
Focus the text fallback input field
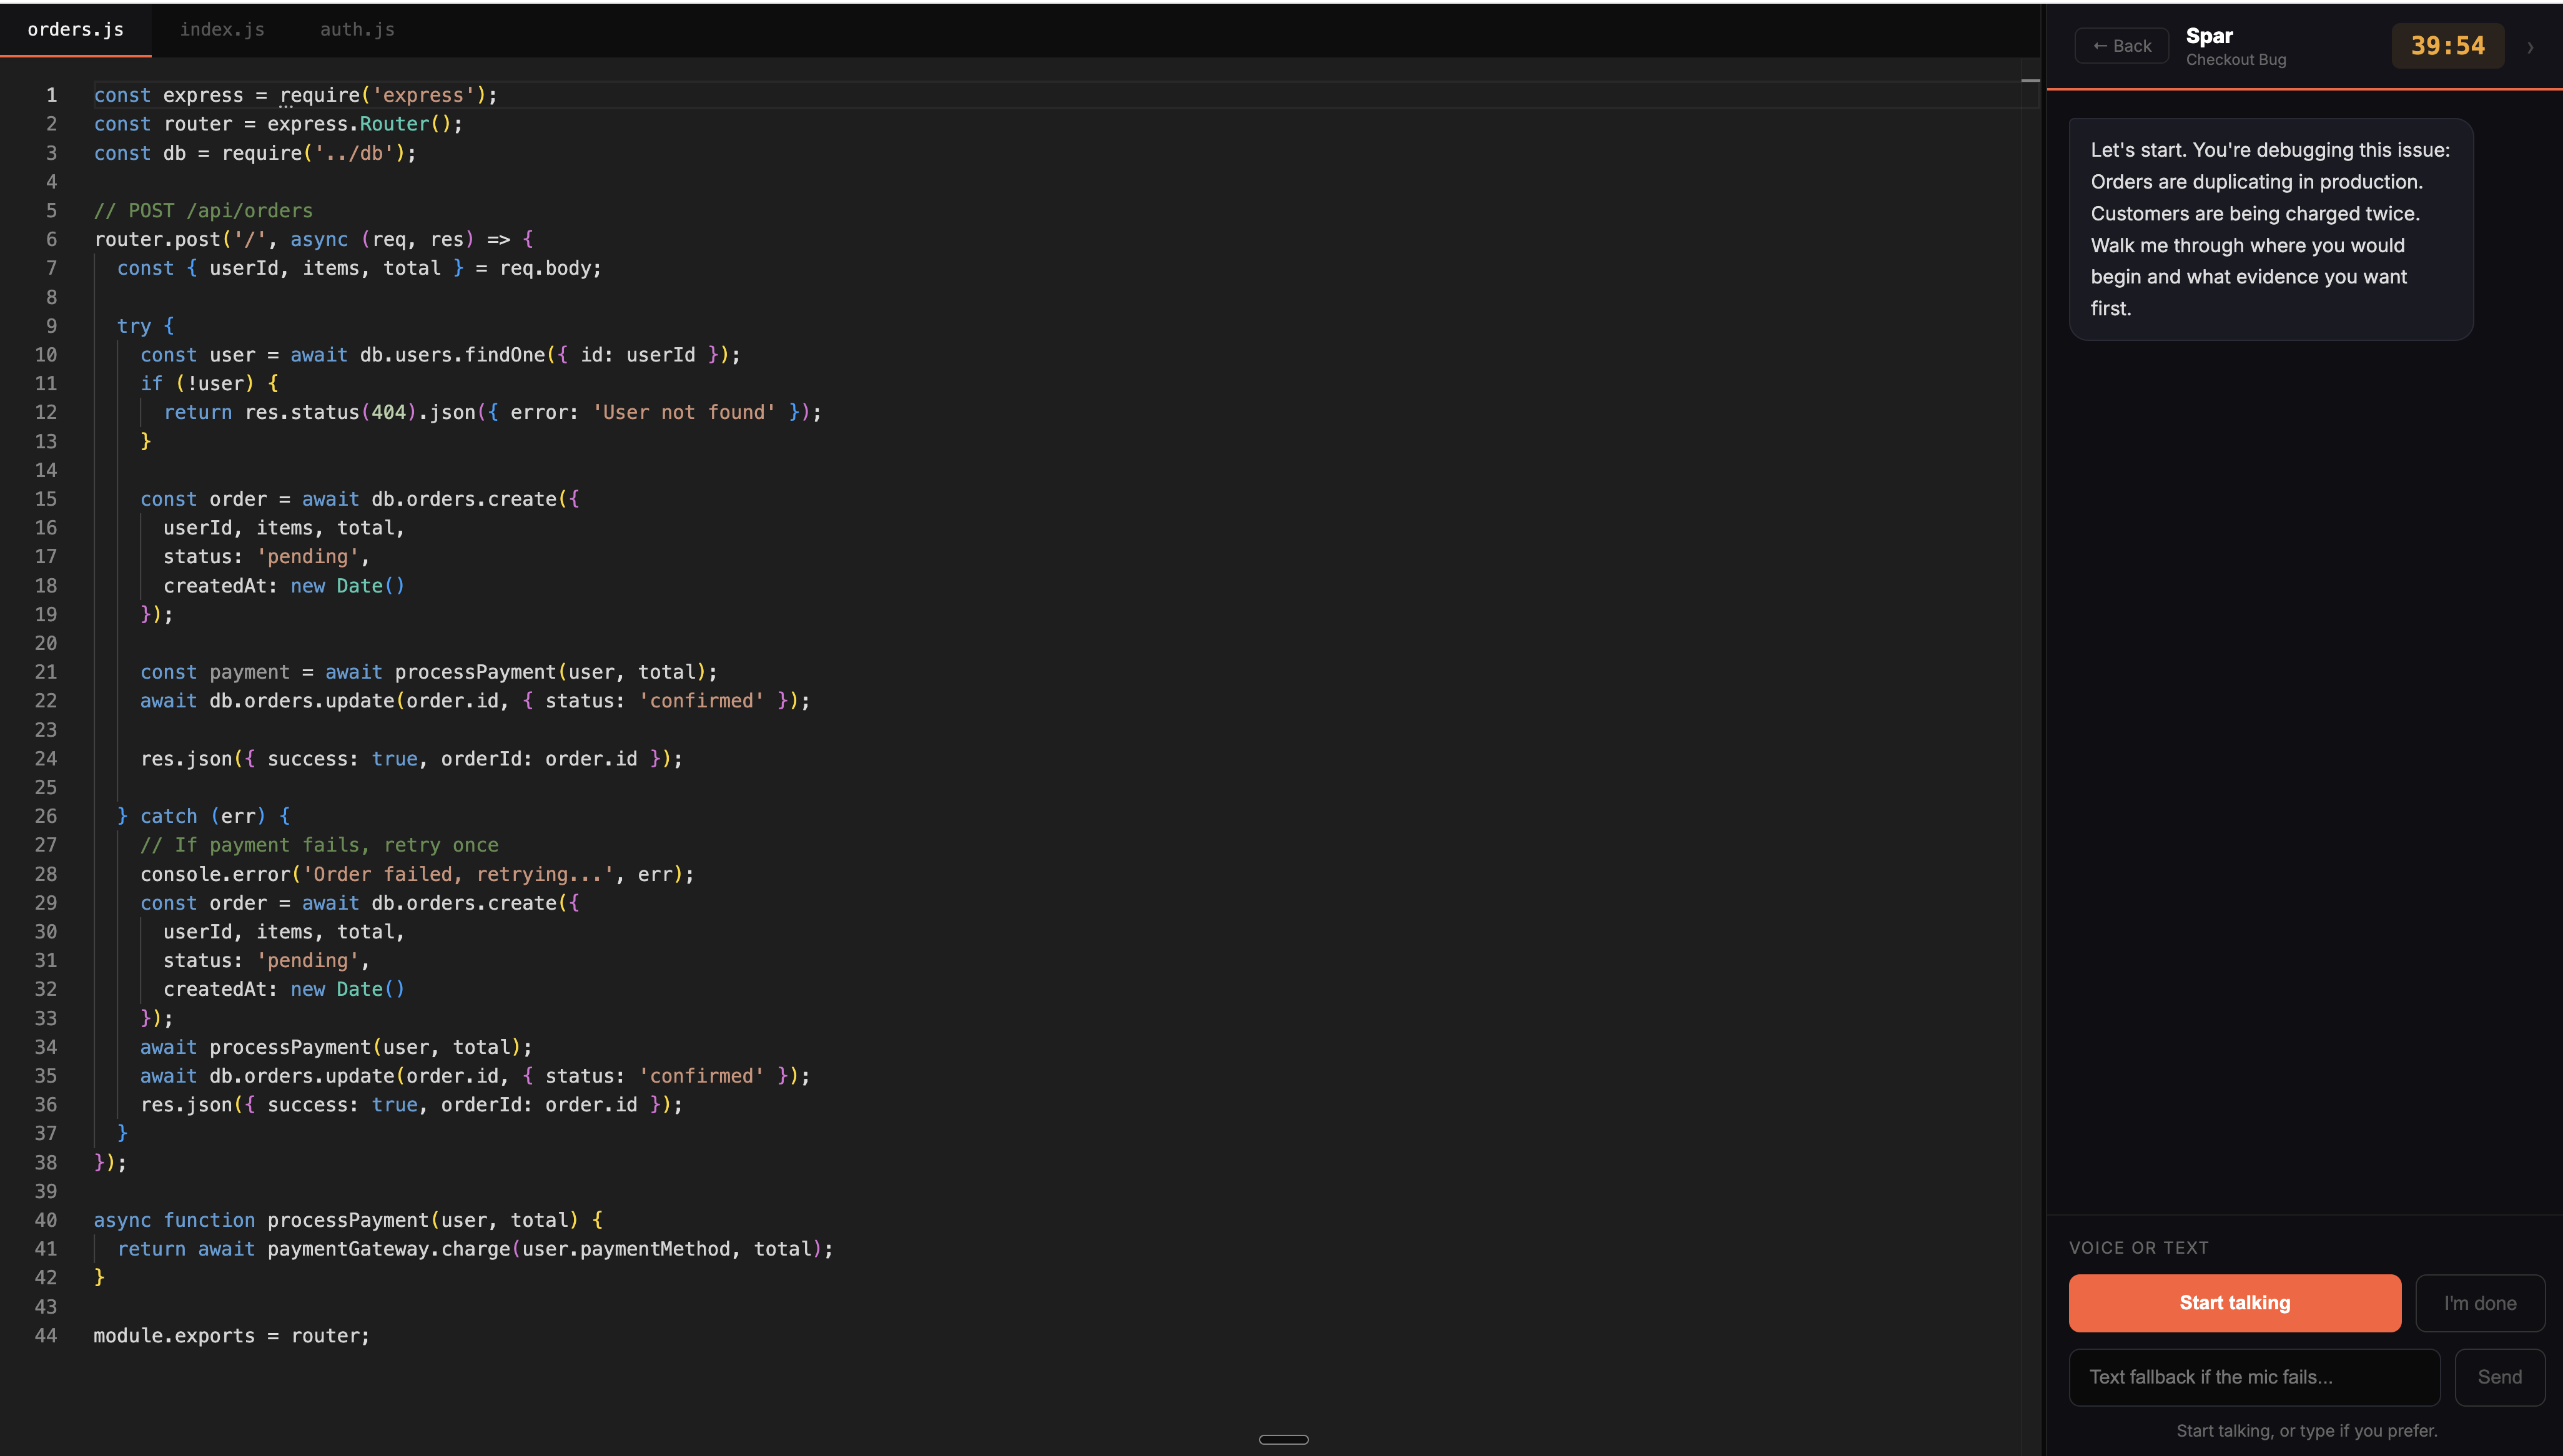coord(2253,1377)
